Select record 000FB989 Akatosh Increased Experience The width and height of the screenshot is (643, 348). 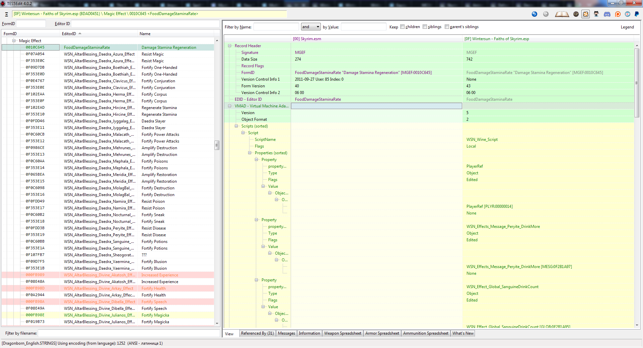click(x=108, y=275)
